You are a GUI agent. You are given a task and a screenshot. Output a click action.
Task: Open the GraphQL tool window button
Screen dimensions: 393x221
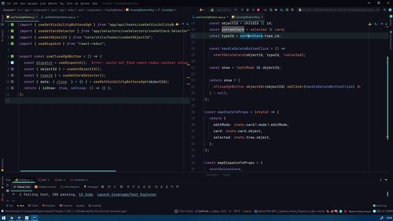point(95,206)
